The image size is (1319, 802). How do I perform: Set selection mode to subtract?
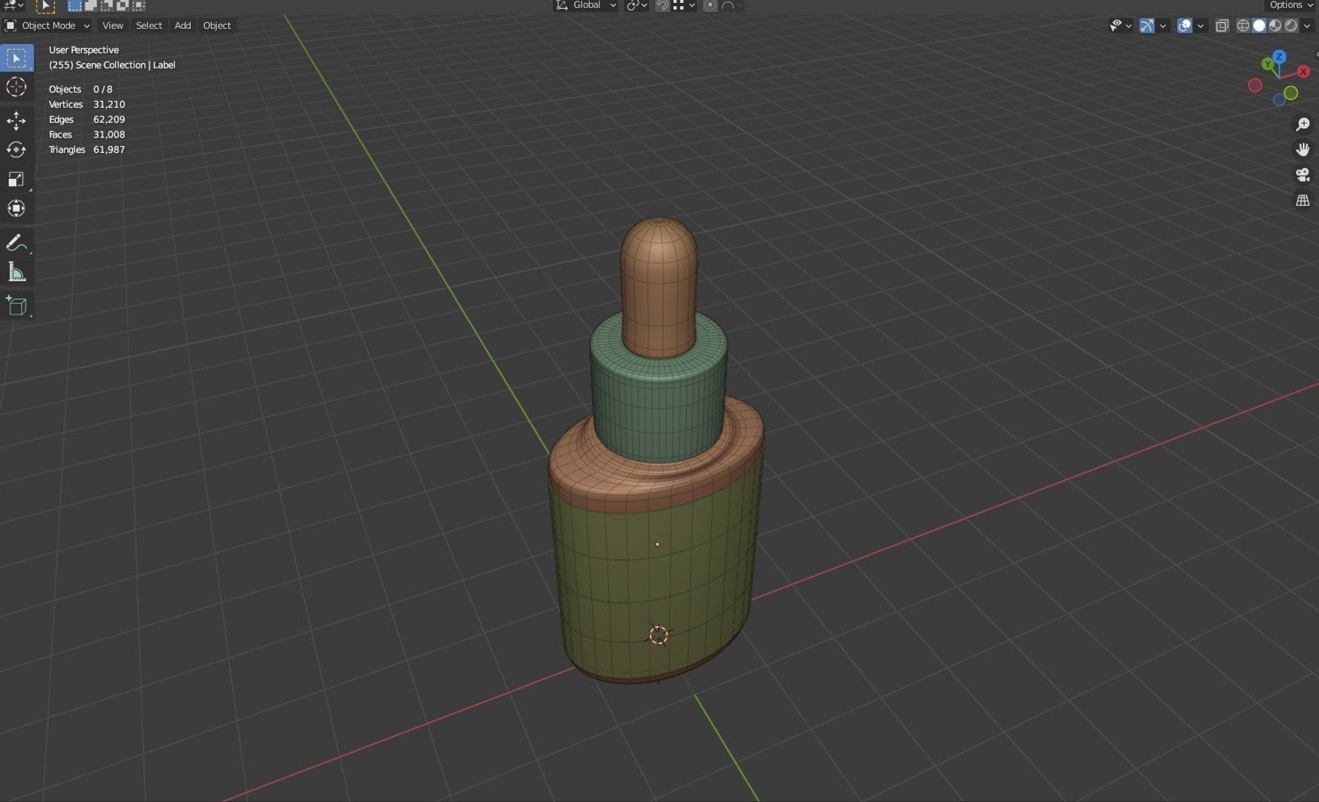coord(106,5)
